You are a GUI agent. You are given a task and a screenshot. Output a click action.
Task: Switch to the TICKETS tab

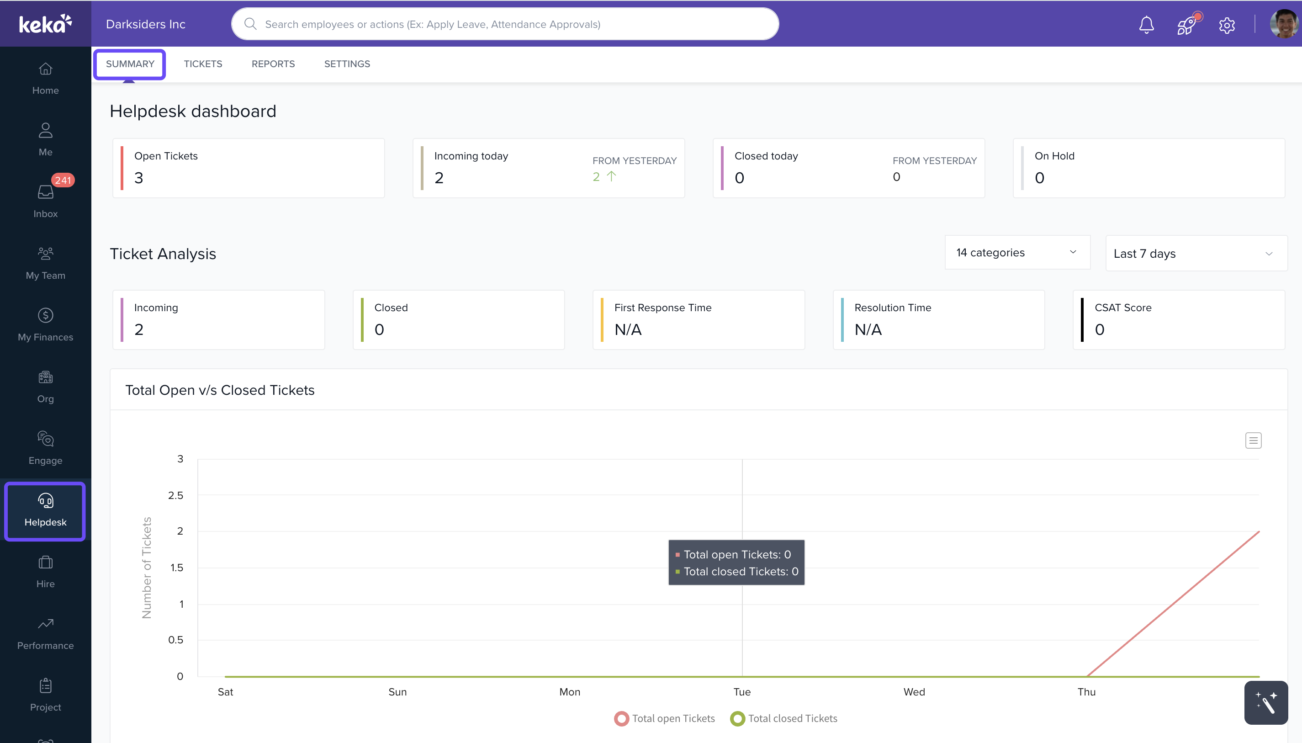tap(203, 64)
